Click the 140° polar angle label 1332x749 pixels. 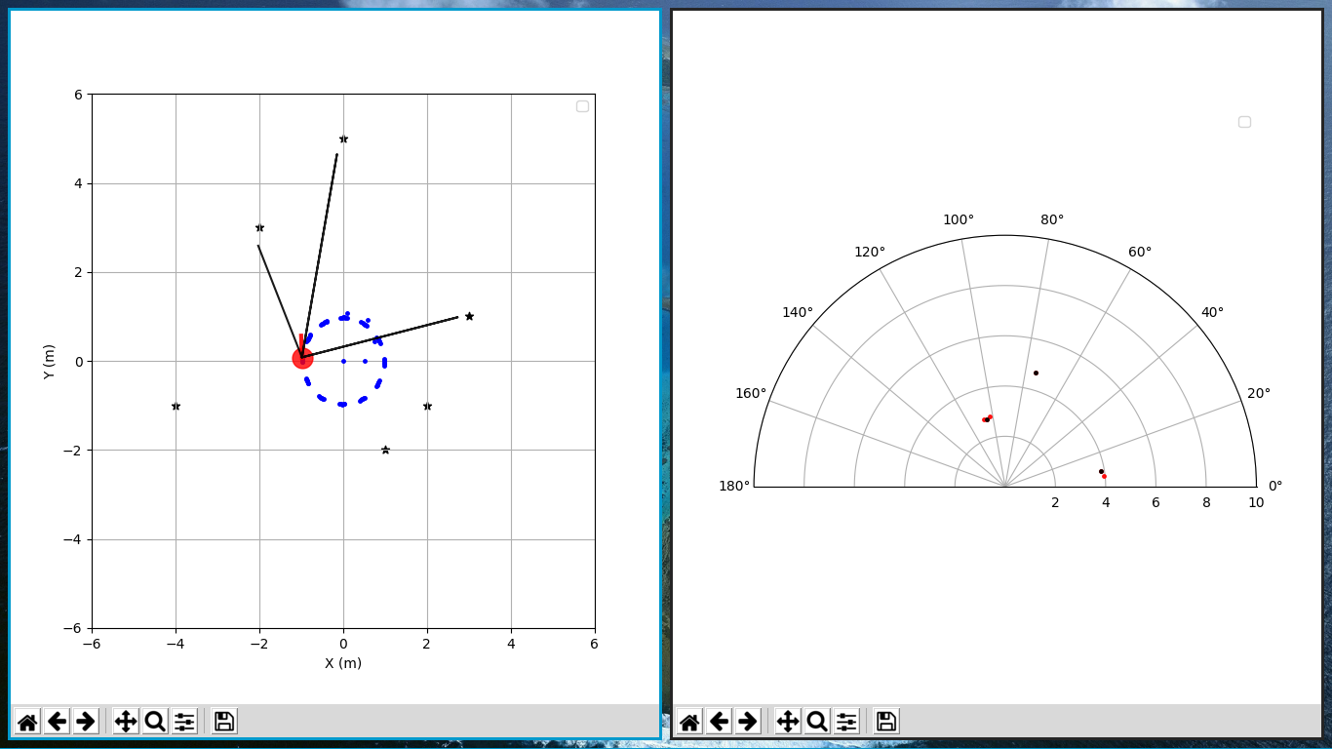tap(798, 313)
